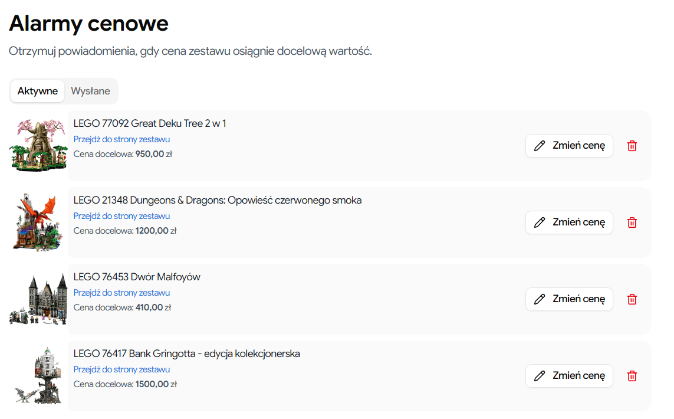Open the Gringotts Bank set thumbnail
This screenshot has width=674, height=419.
38,375
